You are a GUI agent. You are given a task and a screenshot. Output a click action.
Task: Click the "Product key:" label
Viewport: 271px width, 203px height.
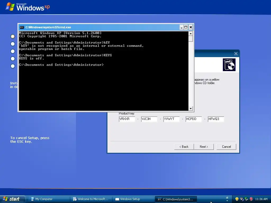pyautogui.click(x=127, y=113)
